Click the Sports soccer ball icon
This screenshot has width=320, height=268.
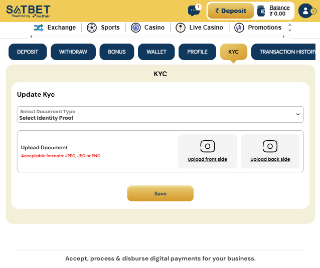[x=92, y=28]
